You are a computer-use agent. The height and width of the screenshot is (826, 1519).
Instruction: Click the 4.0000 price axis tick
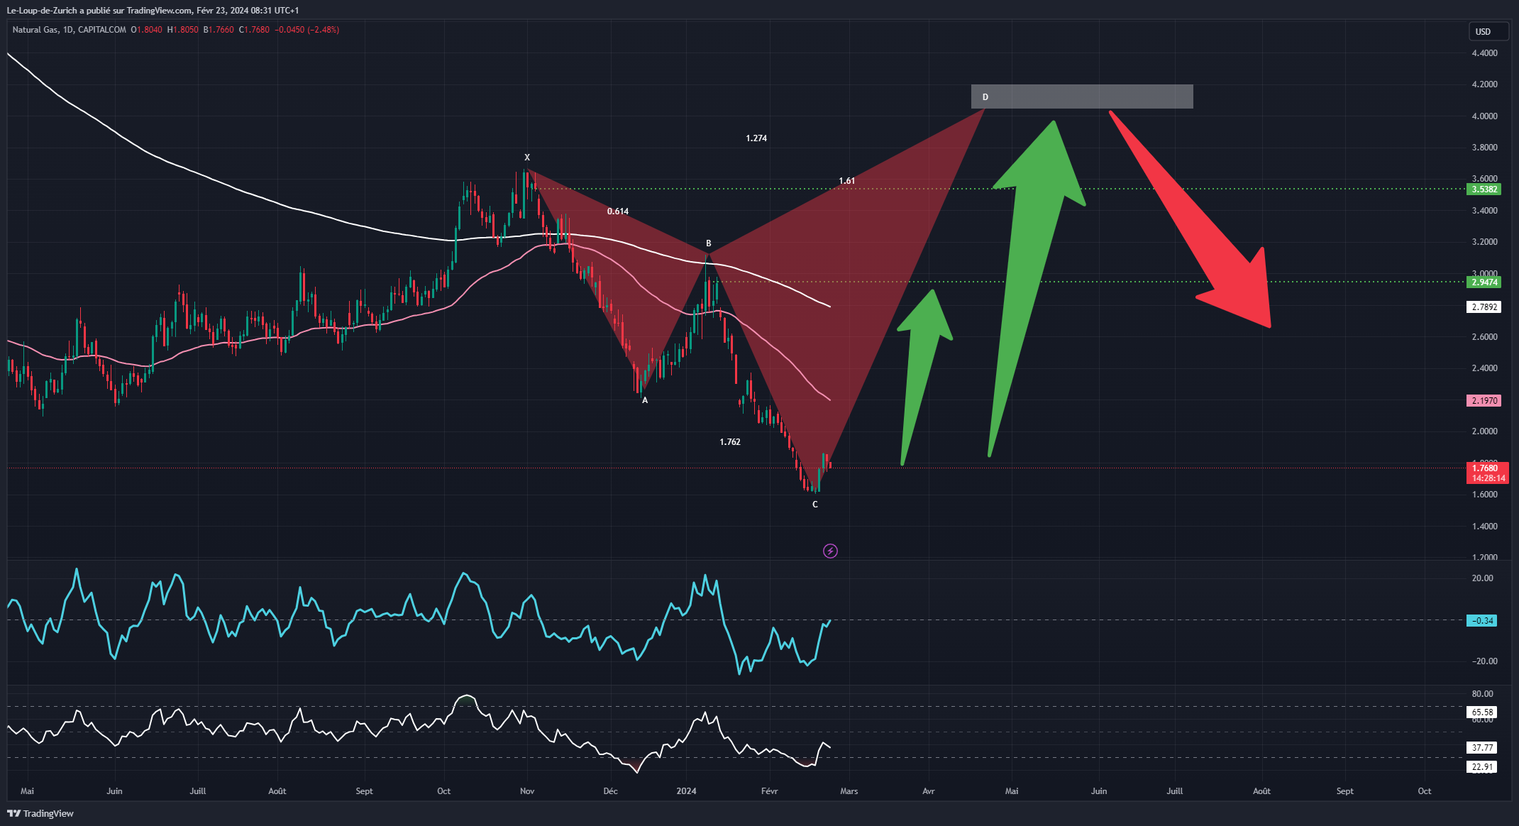pyautogui.click(x=1484, y=116)
